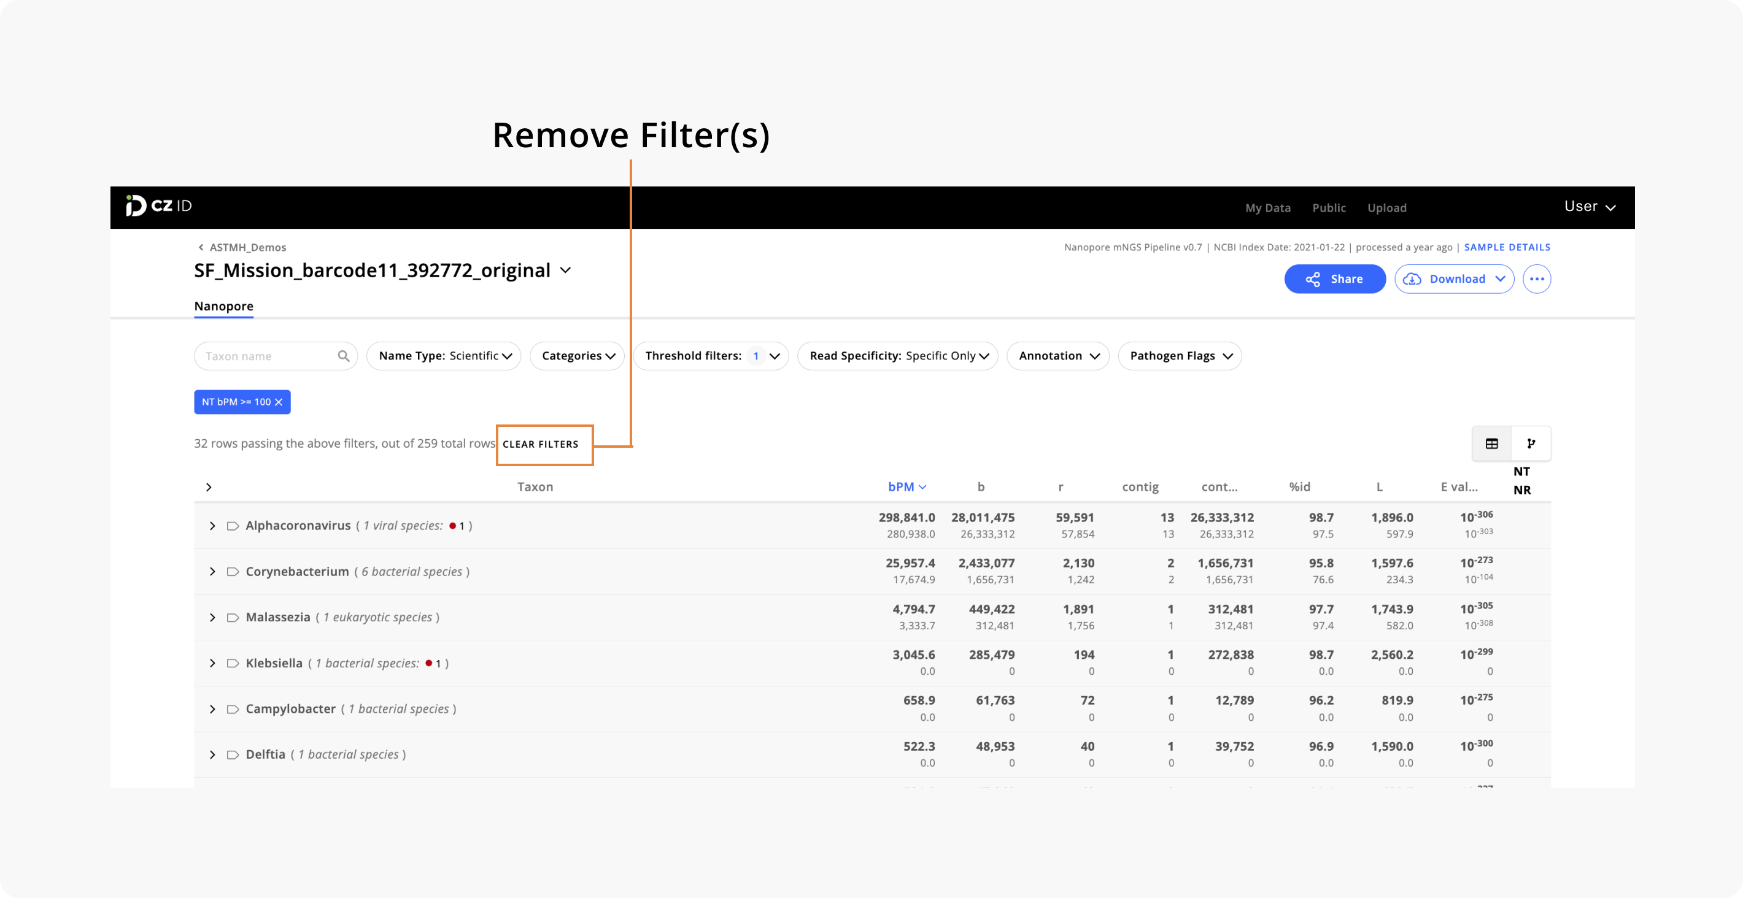The height and width of the screenshot is (898, 1743).
Task: Click the Campylobacter tag flag icon
Action: point(233,708)
